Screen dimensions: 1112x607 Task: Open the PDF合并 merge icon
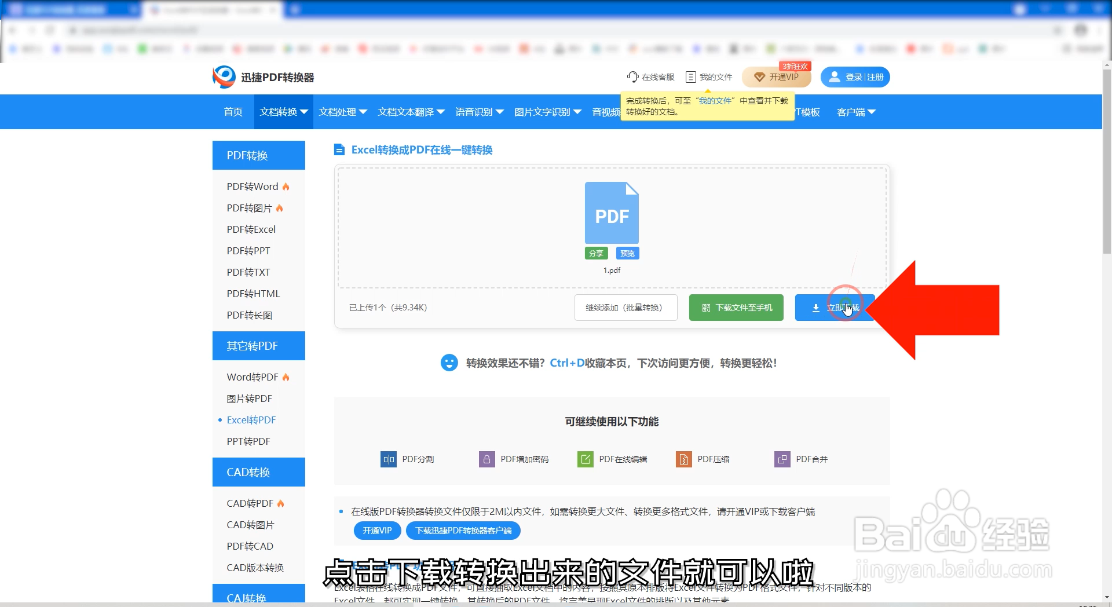[782, 459]
